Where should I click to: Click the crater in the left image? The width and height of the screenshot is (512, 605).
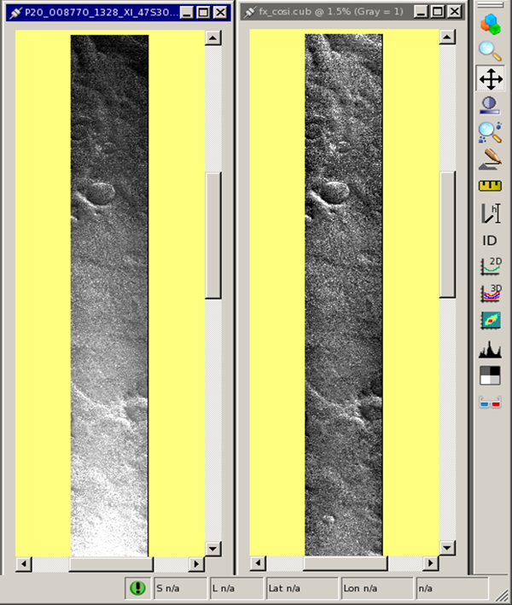[x=100, y=192]
